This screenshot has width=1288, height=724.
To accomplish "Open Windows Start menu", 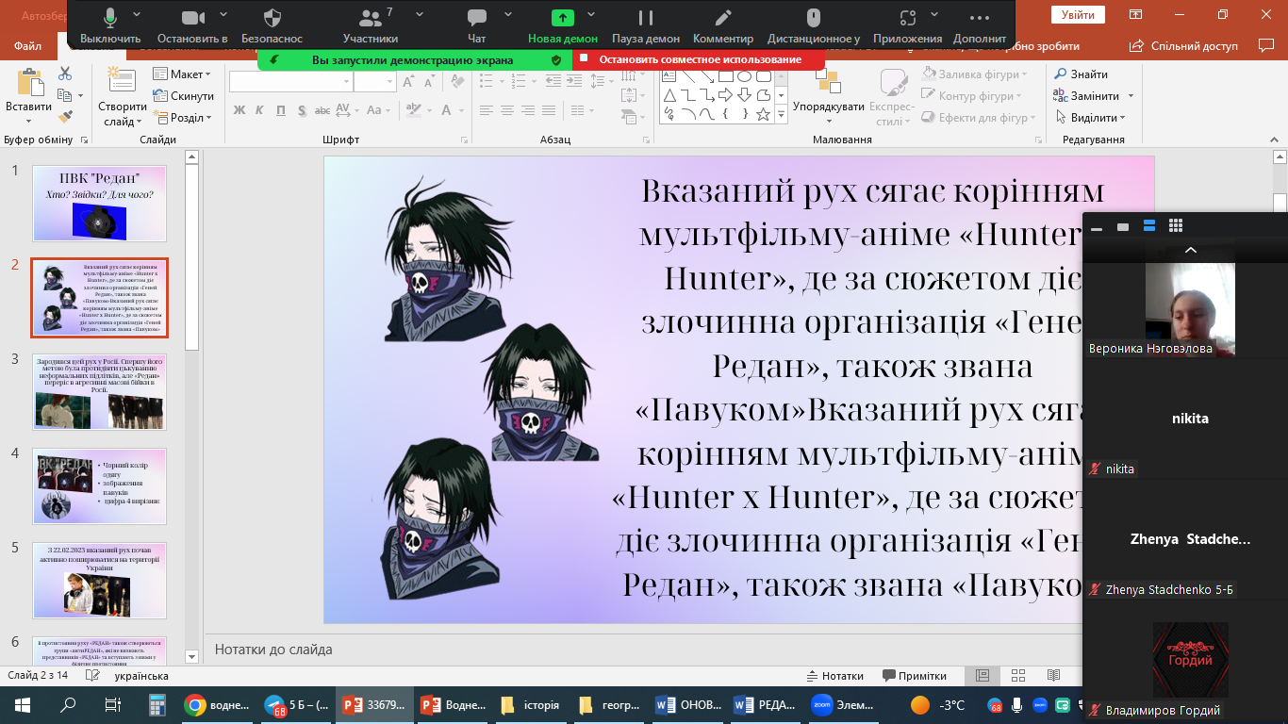I will [x=22, y=705].
